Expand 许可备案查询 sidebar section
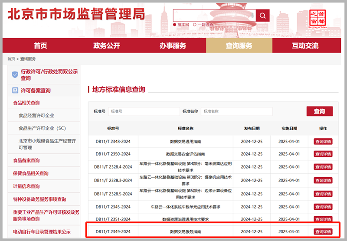The image size is (347, 241). click(36, 91)
